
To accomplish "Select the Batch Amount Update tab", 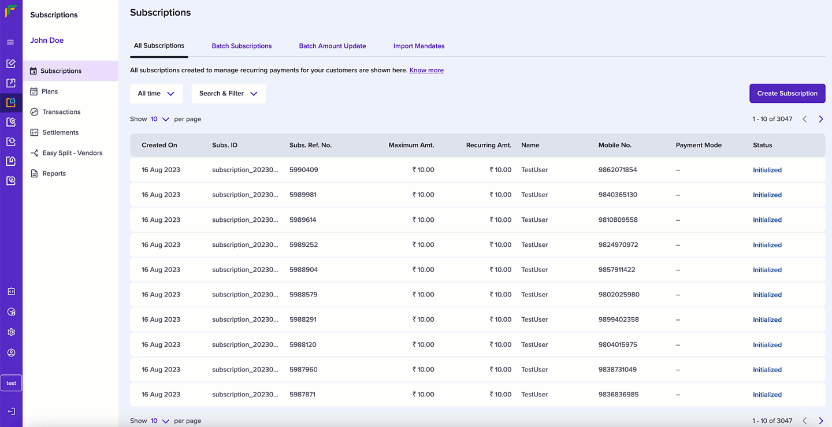I will pyautogui.click(x=332, y=46).
